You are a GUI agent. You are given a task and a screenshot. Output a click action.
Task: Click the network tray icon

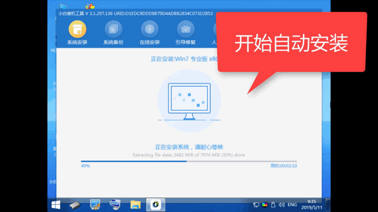pyautogui.click(x=256, y=205)
